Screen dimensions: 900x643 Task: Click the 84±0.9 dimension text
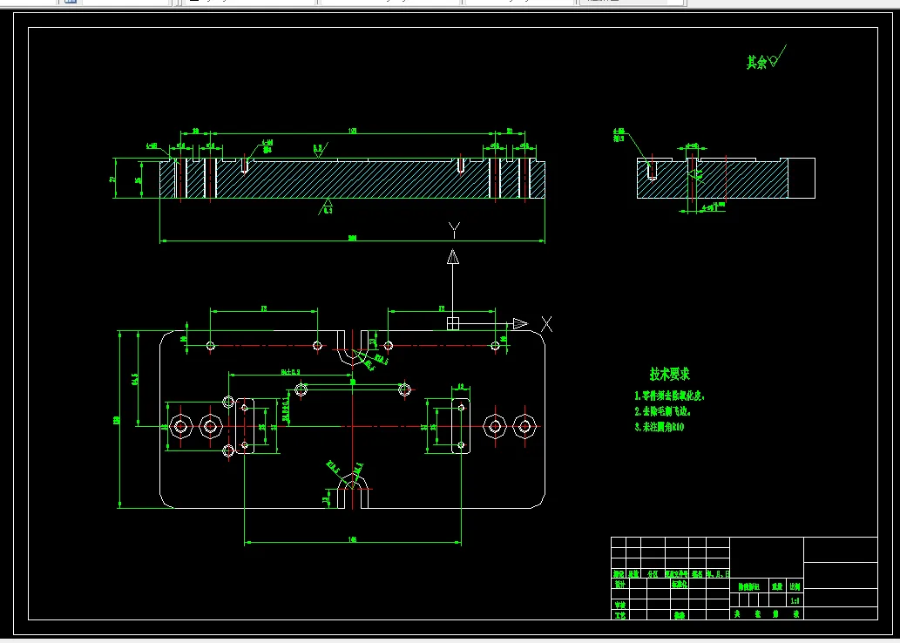point(290,372)
